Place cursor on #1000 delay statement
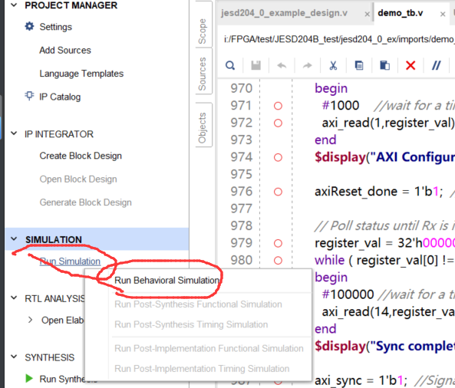 tap(341, 106)
